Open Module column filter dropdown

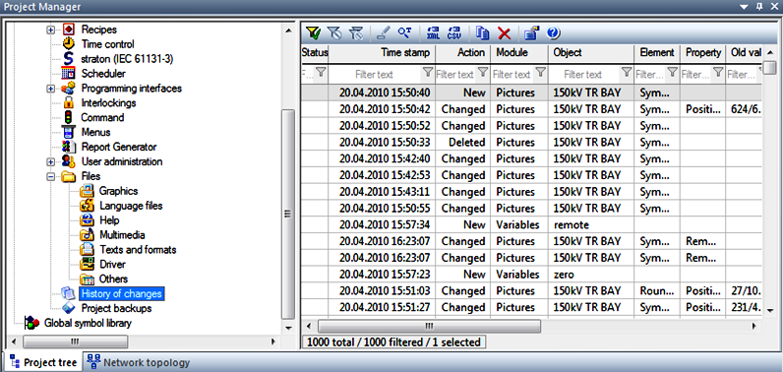tap(540, 73)
